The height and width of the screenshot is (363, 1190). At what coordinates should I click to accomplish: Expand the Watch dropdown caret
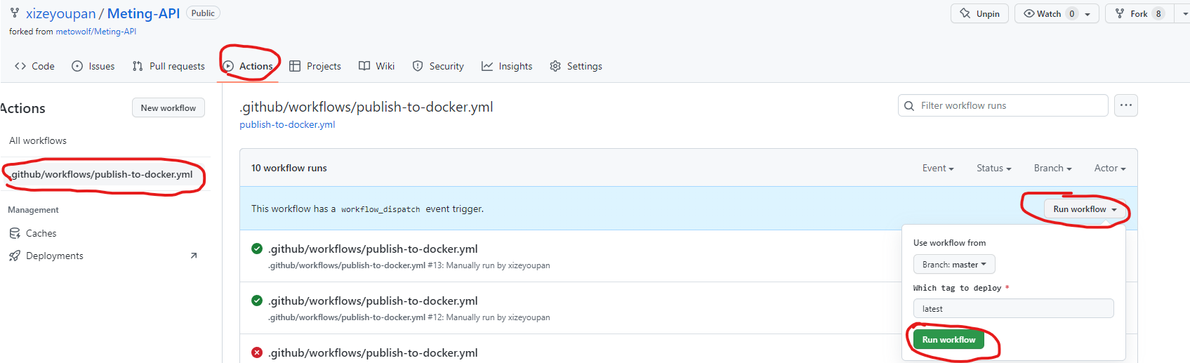pos(1088,13)
